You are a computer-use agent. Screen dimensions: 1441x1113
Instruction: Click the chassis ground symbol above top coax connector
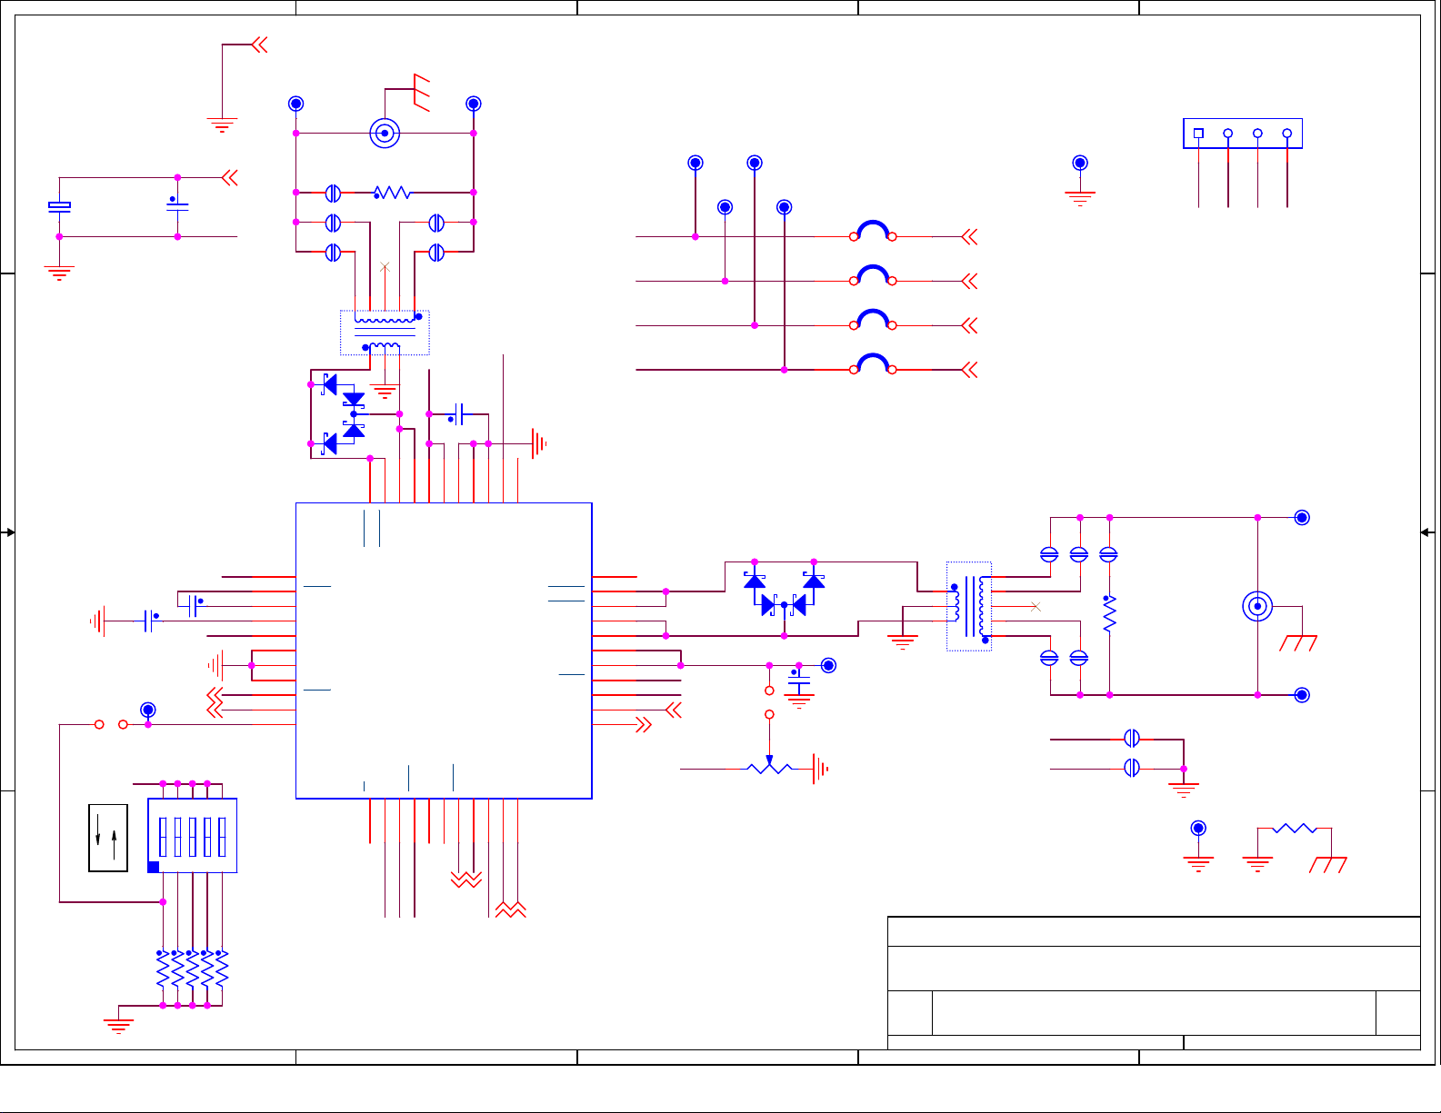pyautogui.click(x=421, y=92)
